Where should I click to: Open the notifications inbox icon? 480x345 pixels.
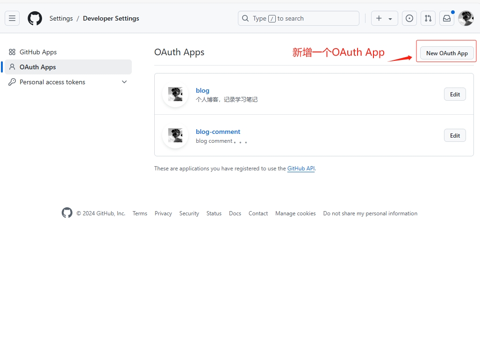tap(447, 18)
